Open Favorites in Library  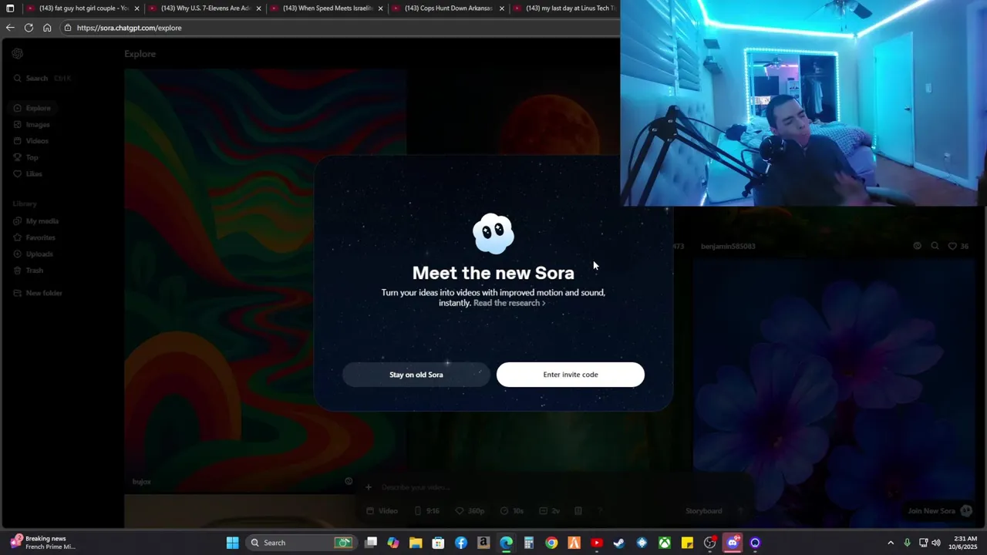pos(35,237)
